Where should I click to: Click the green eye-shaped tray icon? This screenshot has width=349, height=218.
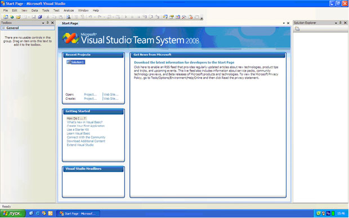coord(318,213)
